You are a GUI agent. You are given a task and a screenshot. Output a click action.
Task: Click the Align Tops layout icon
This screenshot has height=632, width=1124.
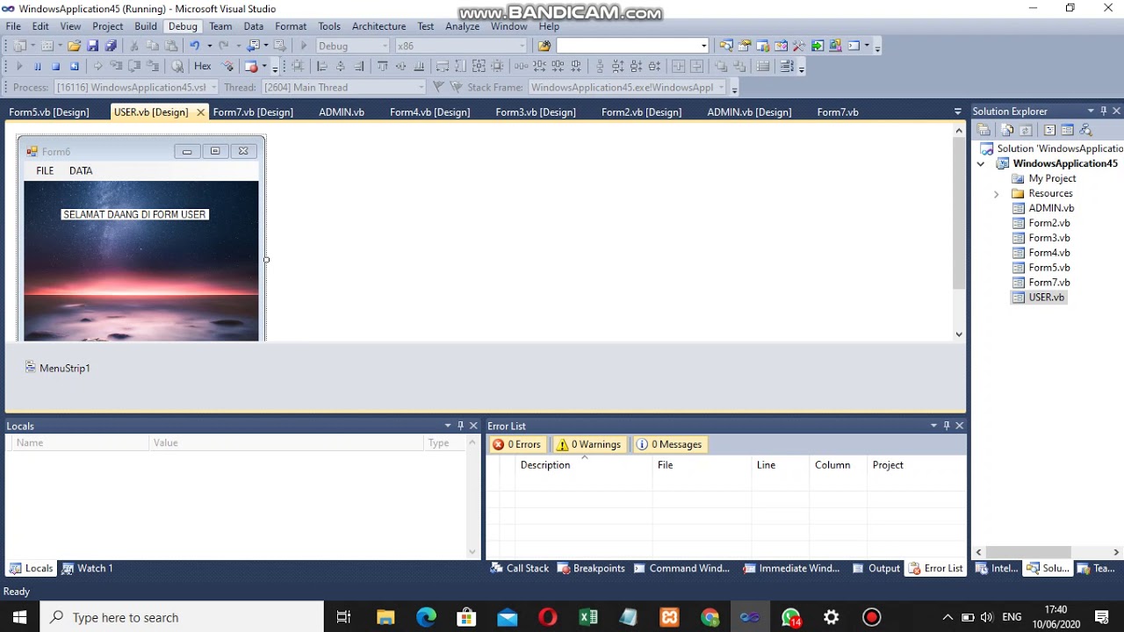(383, 66)
